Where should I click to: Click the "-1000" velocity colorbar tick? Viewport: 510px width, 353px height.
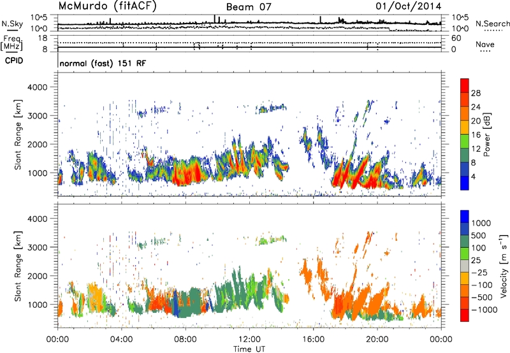pyautogui.click(x=484, y=310)
